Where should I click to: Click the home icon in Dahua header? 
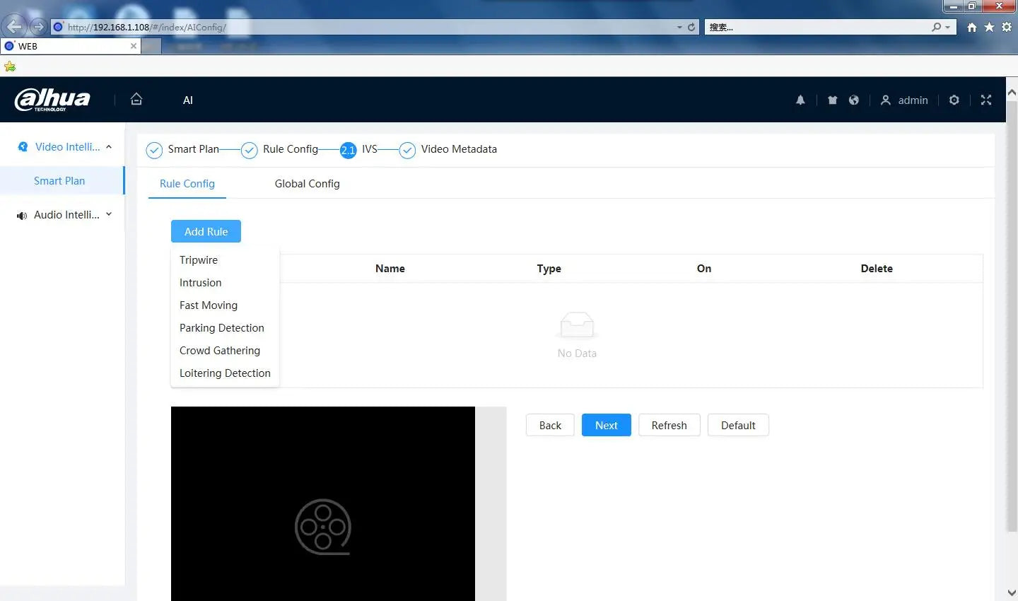tap(136, 100)
